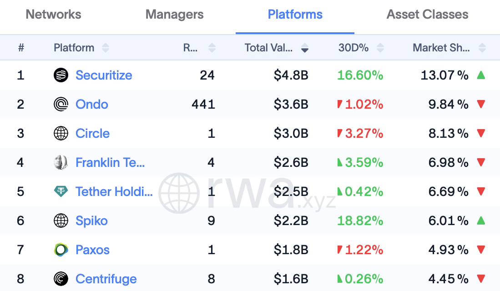Click the Centrifuge logo icon
Image resolution: width=500 pixels, height=291 pixels.
(x=61, y=279)
